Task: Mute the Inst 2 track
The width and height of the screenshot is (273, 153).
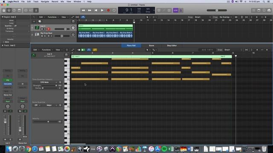Action: [x=42, y=29]
